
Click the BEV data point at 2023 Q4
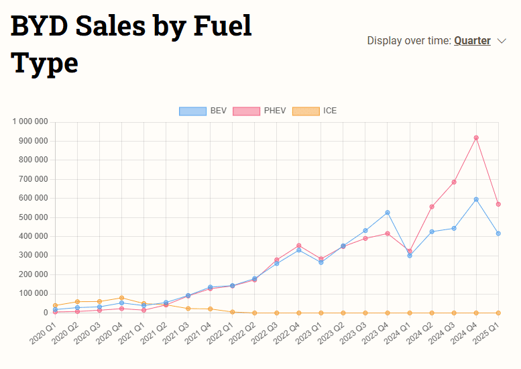(388, 213)
